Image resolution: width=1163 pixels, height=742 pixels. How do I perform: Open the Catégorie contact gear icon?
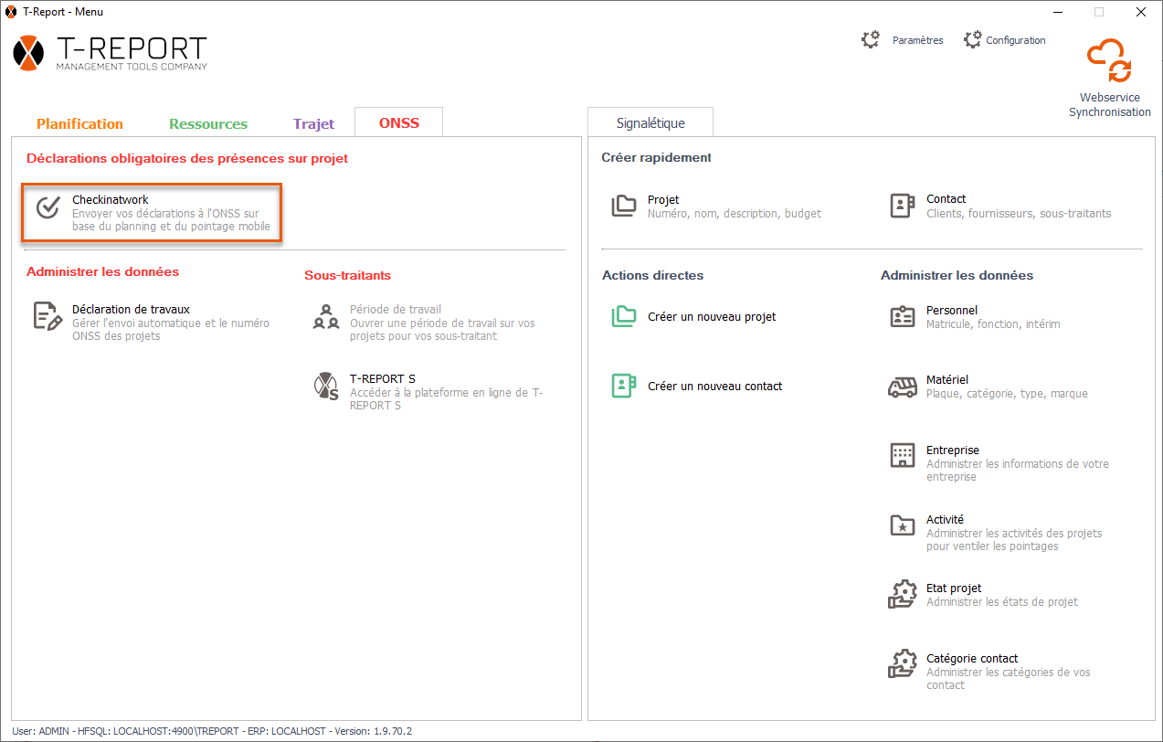point(903,664)
